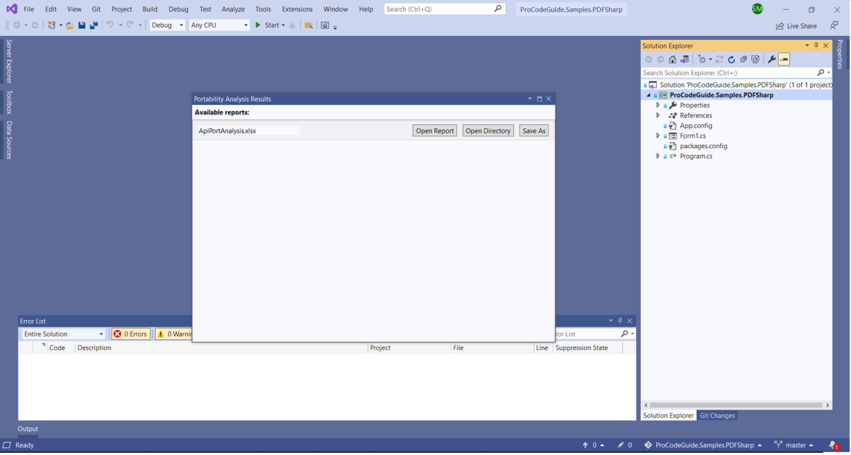Screen dimensions: 851x455
Task: Click the Solution Explorer horizontal scrollbar
Action: pos(736,405)
